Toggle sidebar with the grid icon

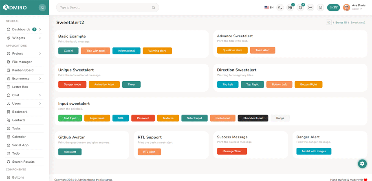point(42,7)
